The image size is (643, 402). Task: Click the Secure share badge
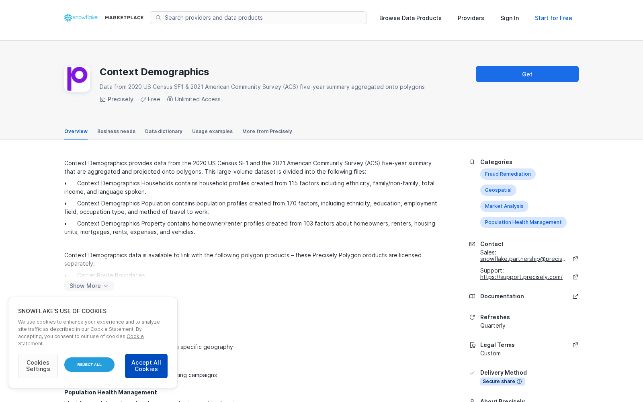coord(502,381)
